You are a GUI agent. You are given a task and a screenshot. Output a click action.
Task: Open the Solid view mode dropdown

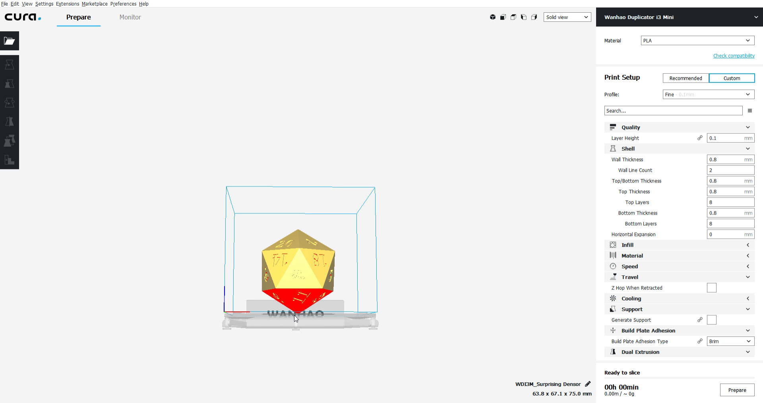tap(567, 17)
